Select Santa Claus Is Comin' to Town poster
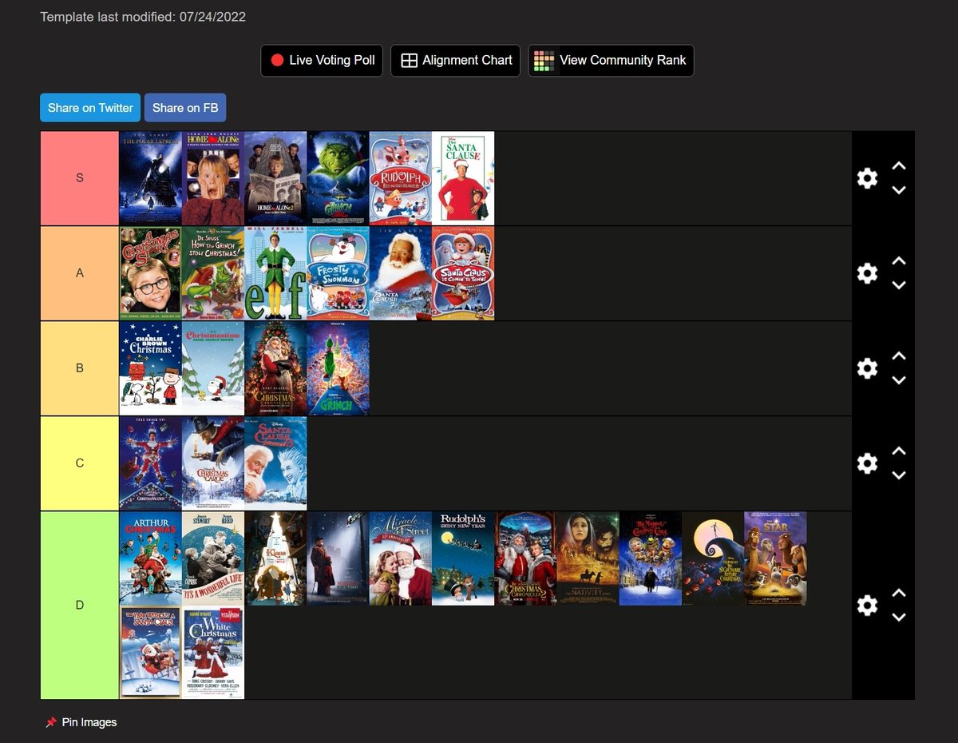This screenshot has width=958, height=743. coord(463,273)
